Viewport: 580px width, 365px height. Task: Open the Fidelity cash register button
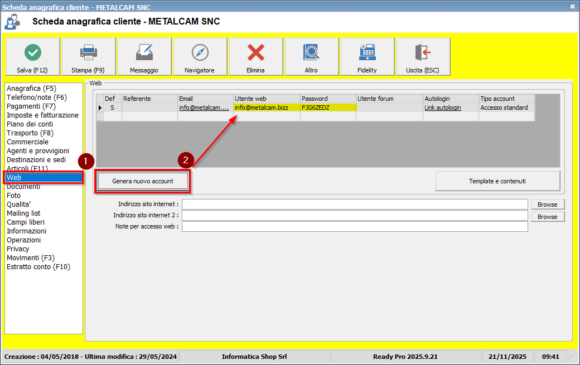367,56
